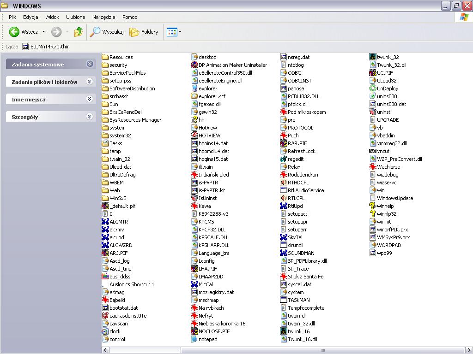
Task: Open the Narzędzia menu
Action: click(104, 17)
